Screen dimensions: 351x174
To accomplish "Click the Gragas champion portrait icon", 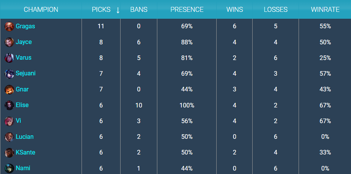I will 9,26.
